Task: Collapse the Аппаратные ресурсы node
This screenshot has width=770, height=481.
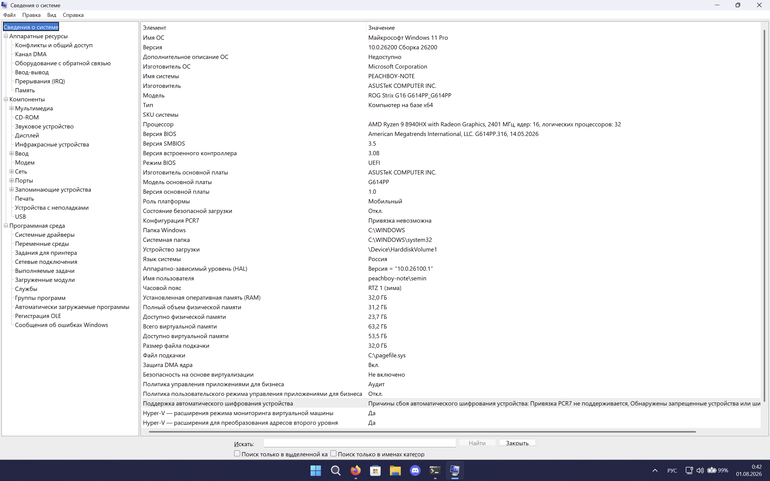Action: [6, 36]
